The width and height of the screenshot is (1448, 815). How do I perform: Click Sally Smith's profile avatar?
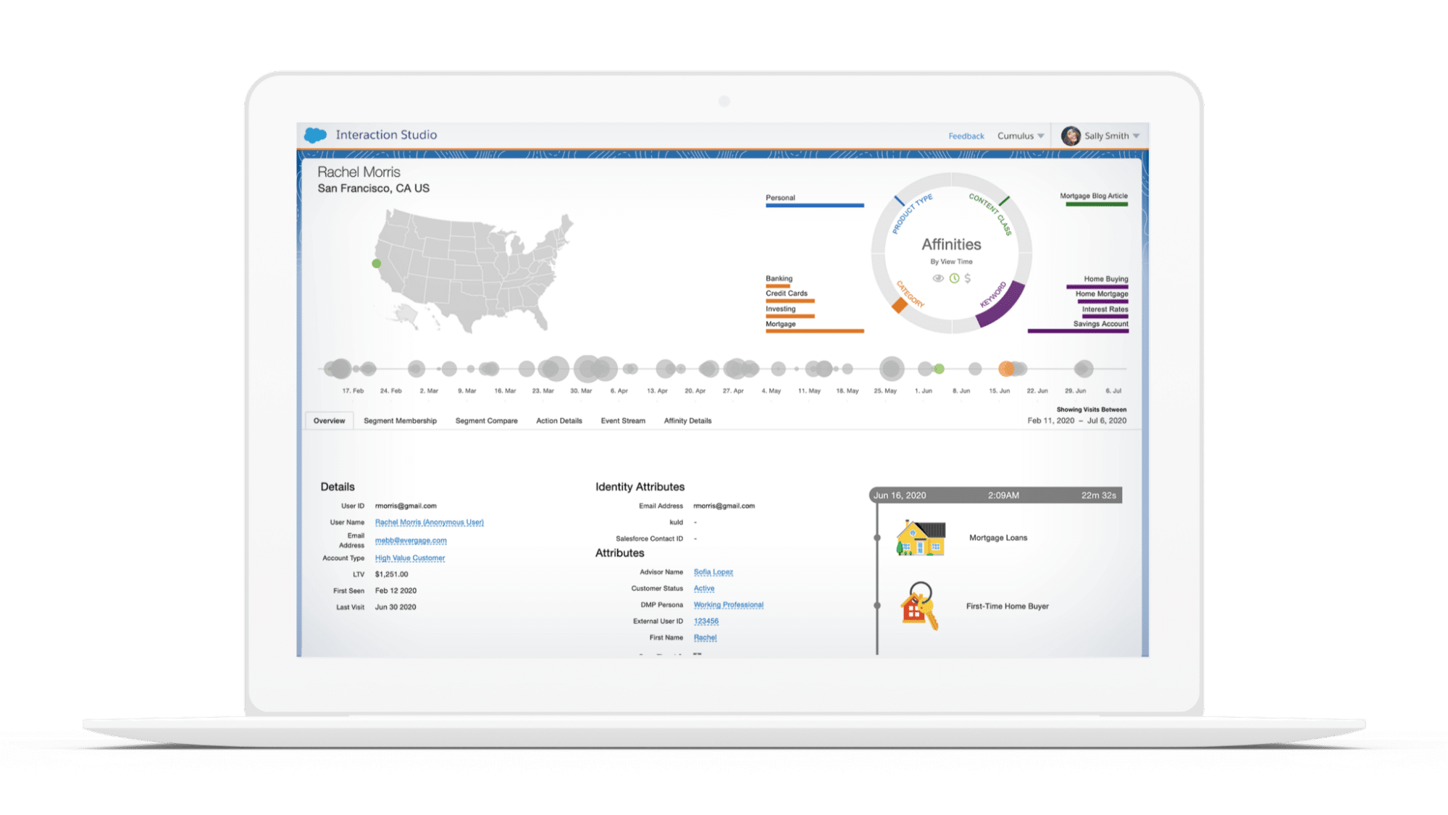pos(1071,135)
